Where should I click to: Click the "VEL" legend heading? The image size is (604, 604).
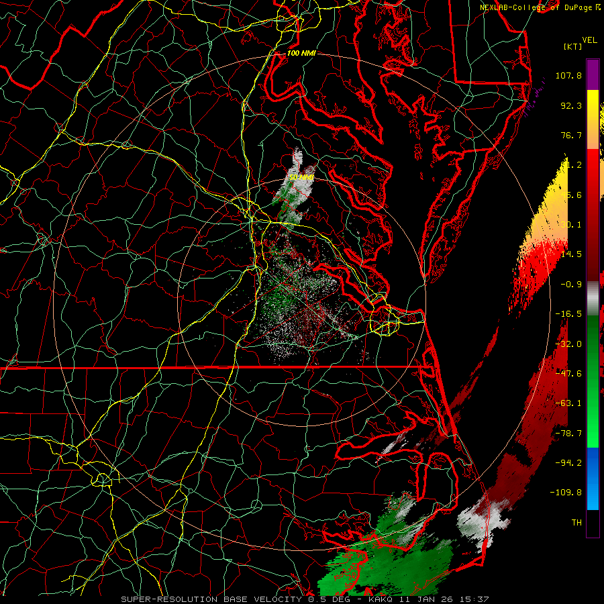[589, 40]
